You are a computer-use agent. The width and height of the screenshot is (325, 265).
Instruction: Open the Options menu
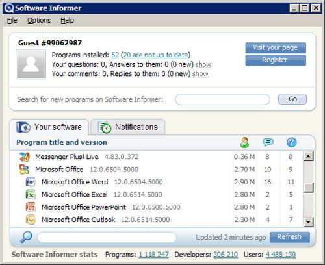(x=39, y=20)
